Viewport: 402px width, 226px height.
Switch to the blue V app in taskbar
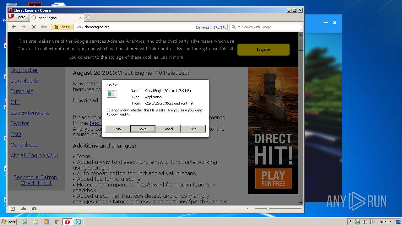(x=78, y=222)
